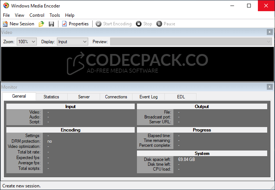Click the Output section header
This screenshot has width=275, height=190.
202,107
